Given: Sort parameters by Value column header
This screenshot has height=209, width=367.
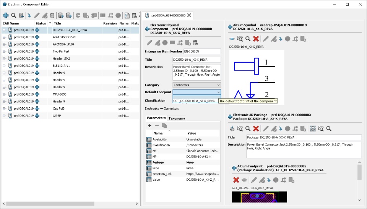Looking at the screenshot, I should (x=203, y=133).
